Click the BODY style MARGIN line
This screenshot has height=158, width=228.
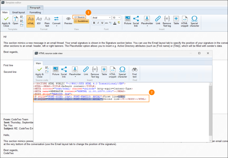click(53, 94)
